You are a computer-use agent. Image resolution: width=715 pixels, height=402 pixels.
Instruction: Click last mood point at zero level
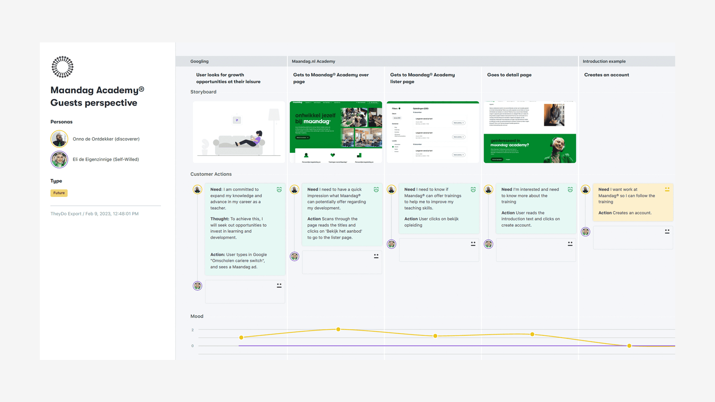point(629,346)
